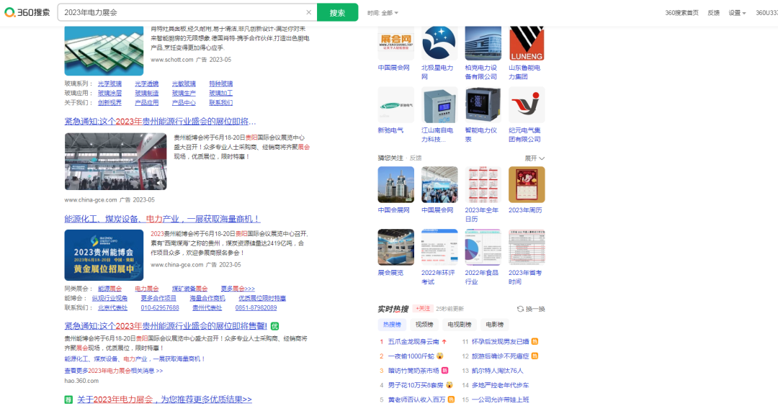Open 中国展会网 logo thumbnail at top
The height and width of the screenshot is (406, 778).
click(x=396, y=44)
